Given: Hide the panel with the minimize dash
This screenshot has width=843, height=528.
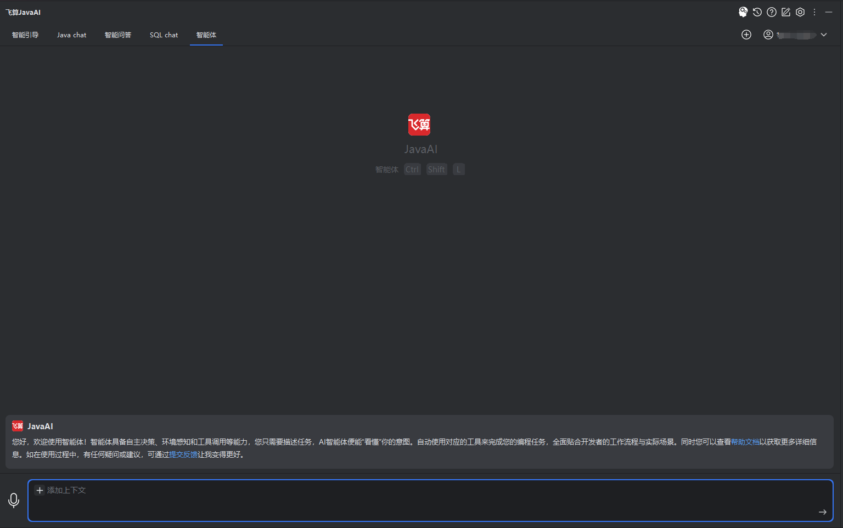Looking at the screenshot, I should pos(829,12).
